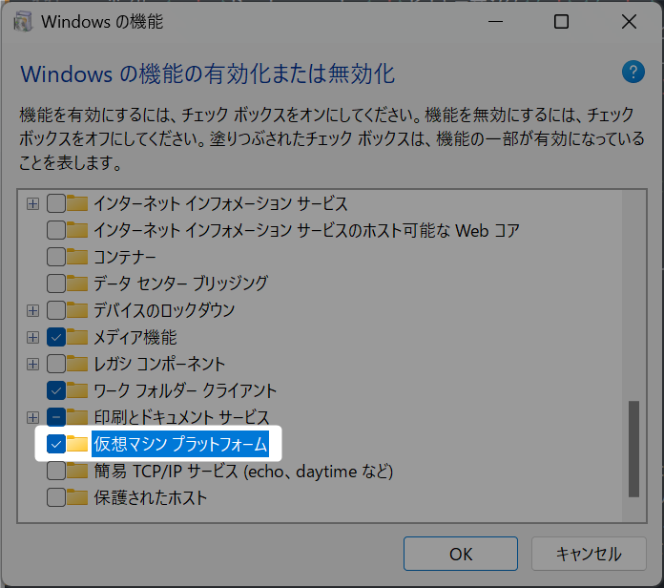This screenshot has height=588, width=664.
Task: Click the folder icon beside メディア機能
Action: (x=77, y=337)
